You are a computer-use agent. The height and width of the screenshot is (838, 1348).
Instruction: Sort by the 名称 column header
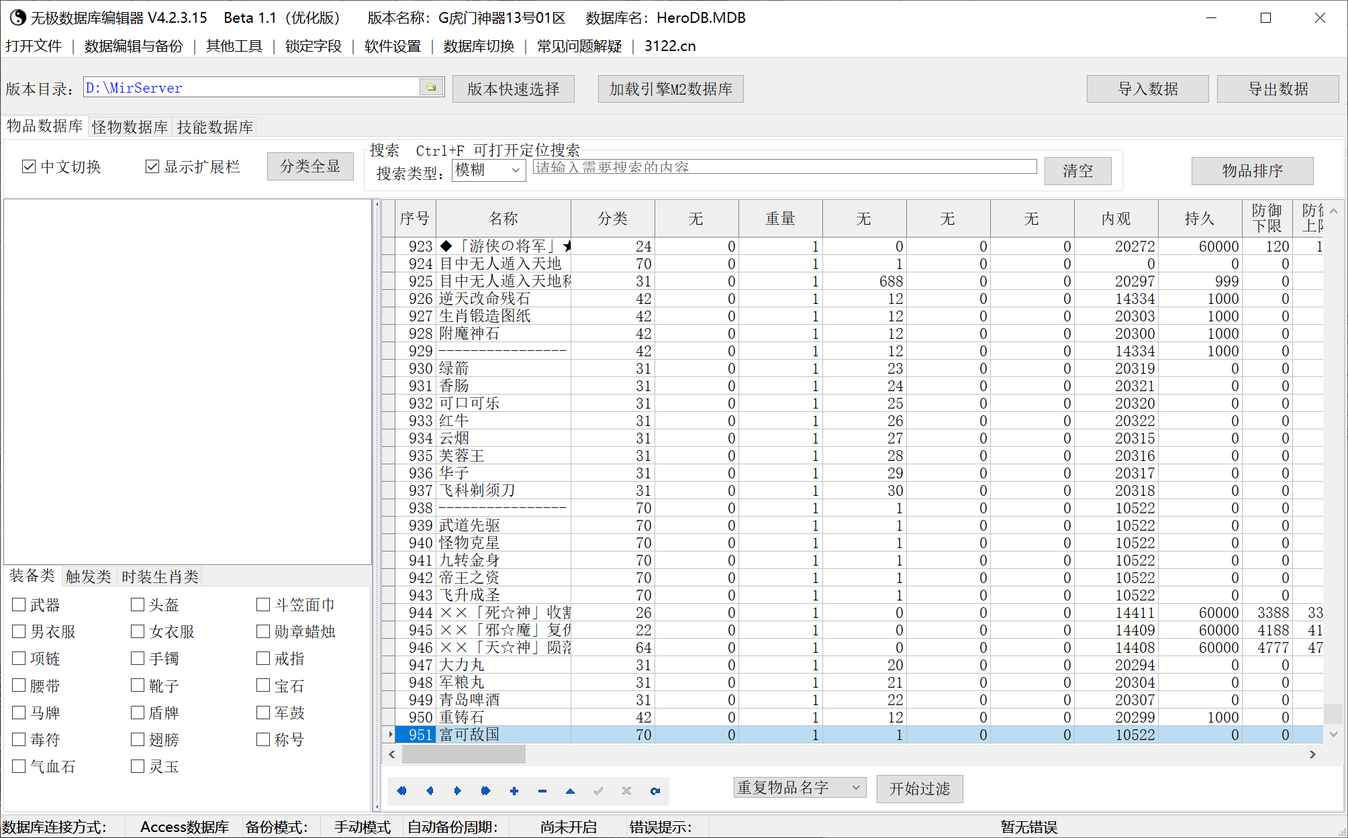[x=503, y=219]
